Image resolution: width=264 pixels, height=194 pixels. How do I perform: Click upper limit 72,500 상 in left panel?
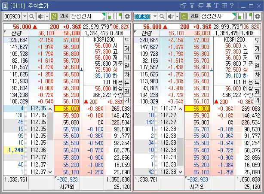(x=106, y=70)
